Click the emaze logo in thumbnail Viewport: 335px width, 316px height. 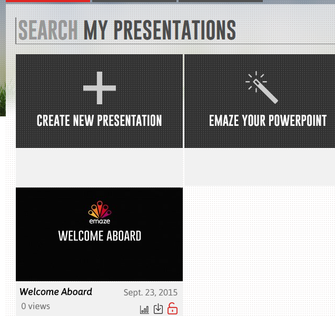click(x=100, y=212)
